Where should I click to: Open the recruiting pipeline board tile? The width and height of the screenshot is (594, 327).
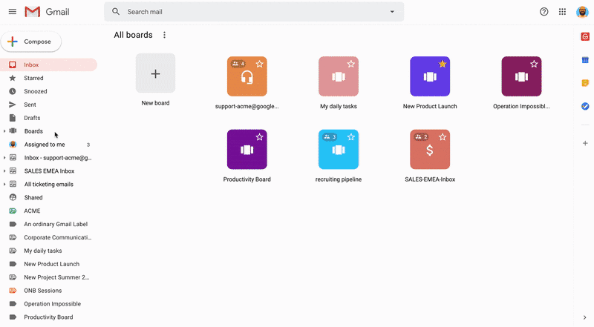point(339,150)
